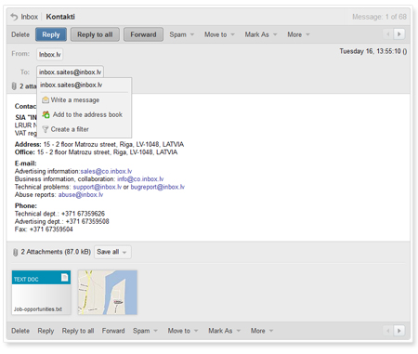Click the Reply to all button at top
The image size is (418, 354).
point(95,34)
